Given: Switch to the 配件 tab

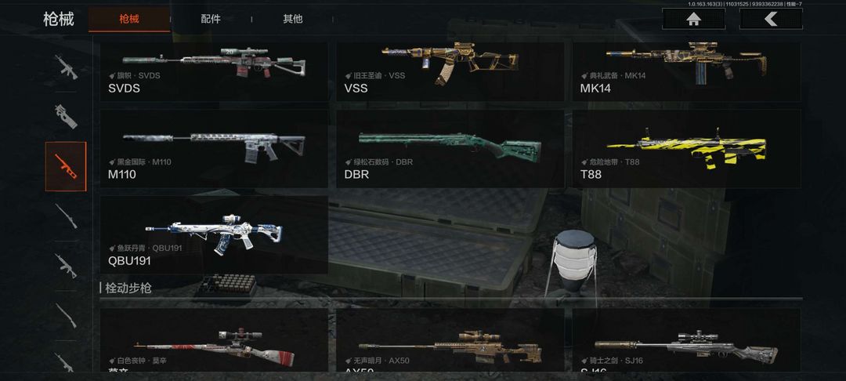Looking at the screenshot, I should pyautogui.click(x=211, y=19).
